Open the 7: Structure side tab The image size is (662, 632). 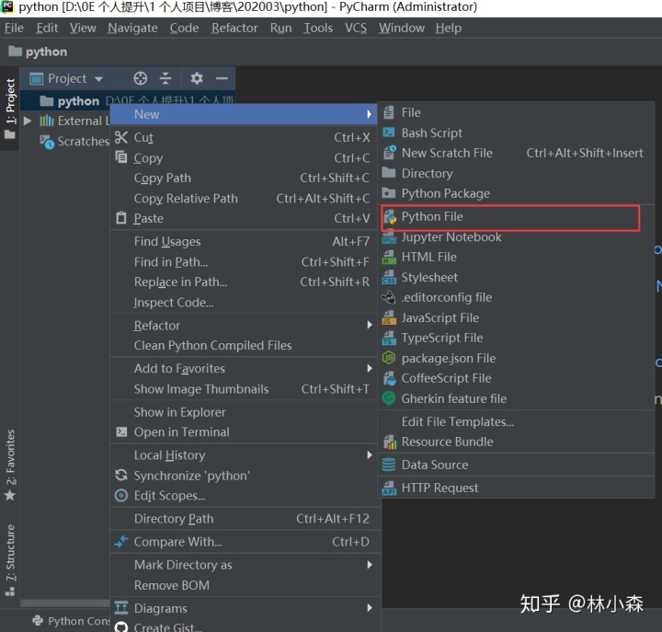(10, 559)
